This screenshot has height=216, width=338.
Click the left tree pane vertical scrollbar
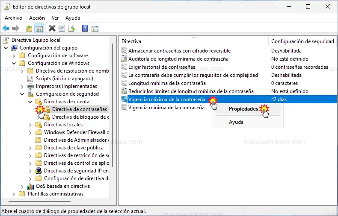pyautogui.click(x=113, y=115)
